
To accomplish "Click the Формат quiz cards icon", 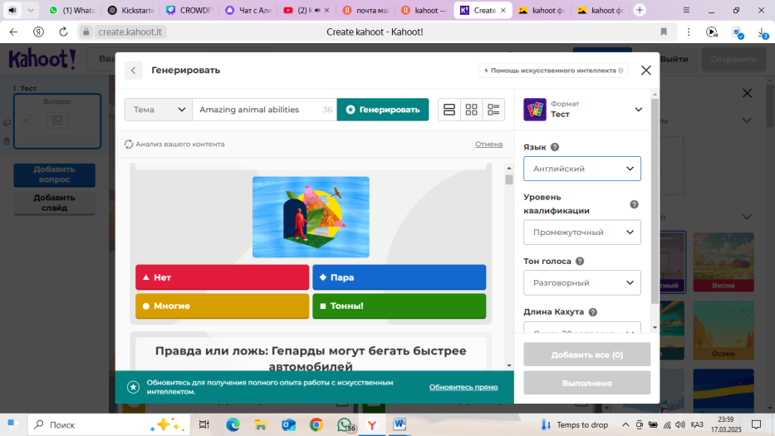I will [535, 110].
